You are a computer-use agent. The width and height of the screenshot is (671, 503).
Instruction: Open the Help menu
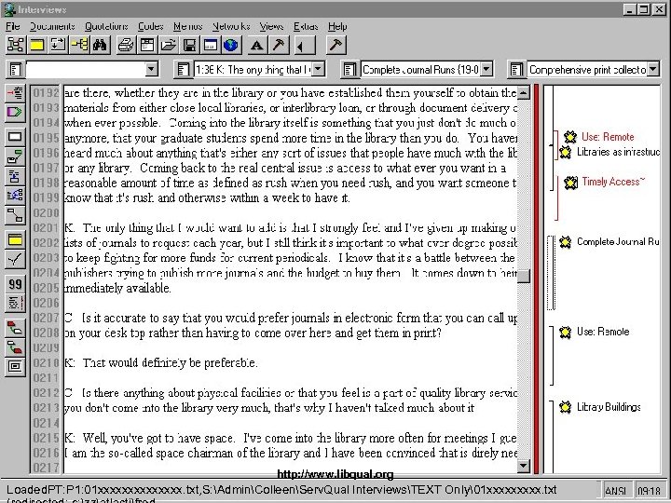(x=337, y=26)
